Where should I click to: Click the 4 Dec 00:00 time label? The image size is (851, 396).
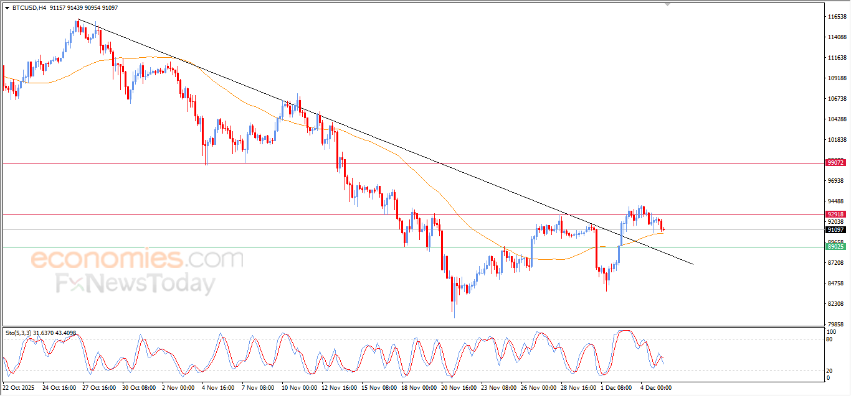[657, 388]
